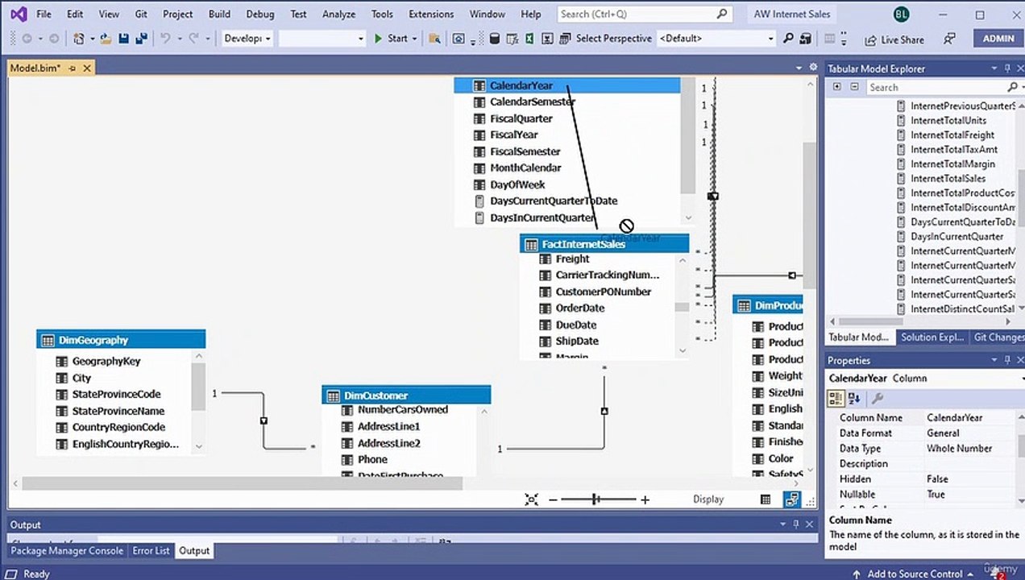Click the zoom out minus icon
Screen dimensions: 1025x580
[553, 499]
